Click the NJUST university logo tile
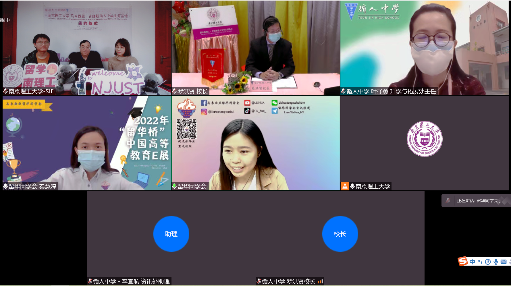 425,139
